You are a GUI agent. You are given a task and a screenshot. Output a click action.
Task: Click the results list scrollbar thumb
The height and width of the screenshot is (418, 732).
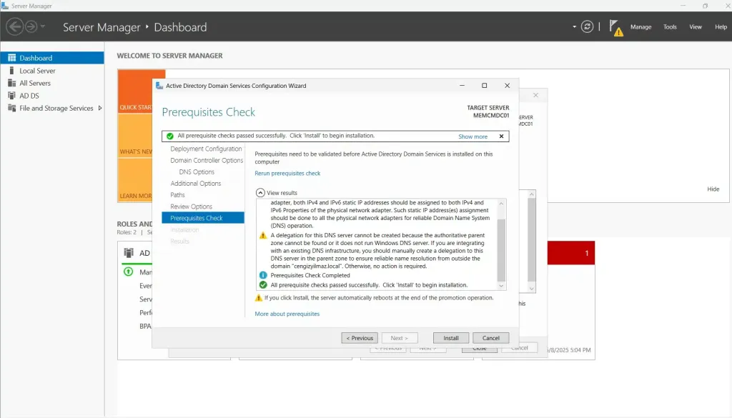pyautogui.click(x=501, y=249)
